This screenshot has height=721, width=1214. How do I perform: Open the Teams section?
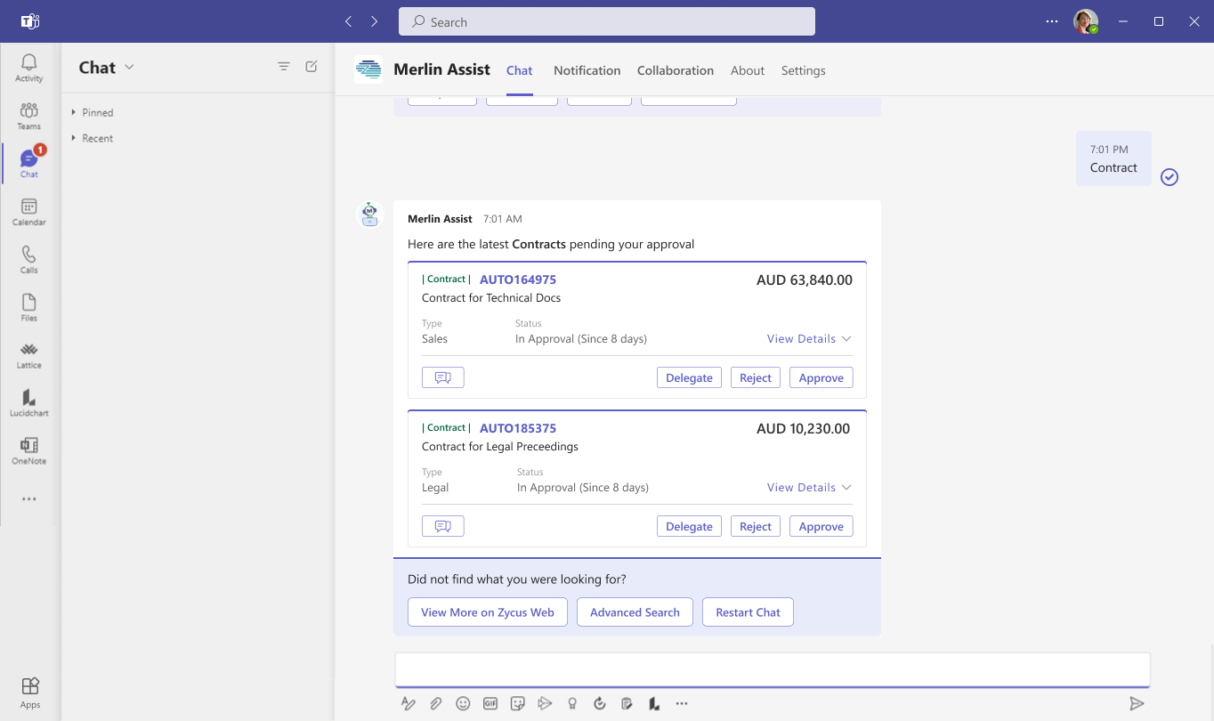29,116
